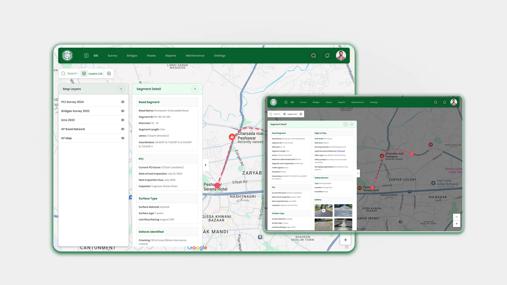Screen dimensions: 507x285
Task: Click the red route endpoint near Serena Hotel, large window
Action: [x=217, y=185]
